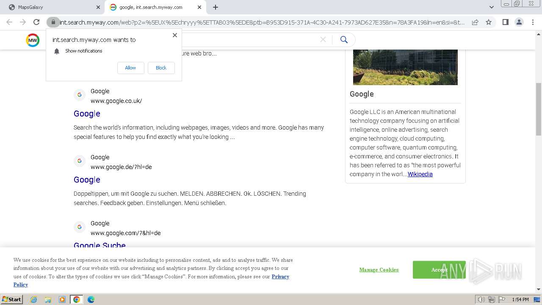
Task: Open the Google title for google.co.uk
Action: (87, 114)
